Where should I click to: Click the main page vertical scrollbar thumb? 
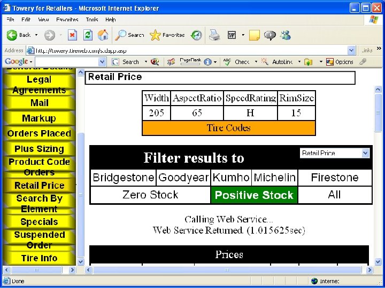[378, 113]
